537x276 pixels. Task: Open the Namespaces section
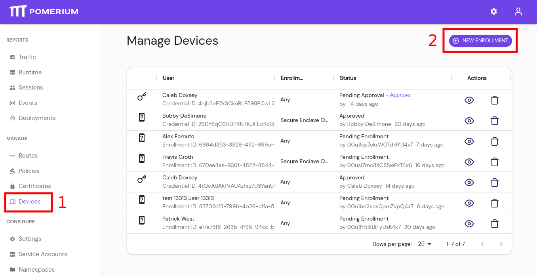(x=36, y=269)
